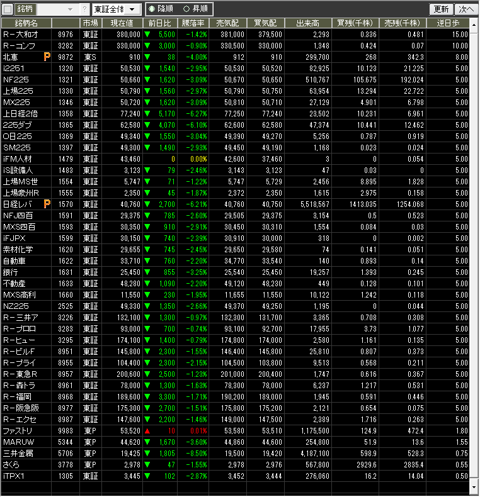Screen dimensions: 480x497
Task: Click the orange P icon beside 北恵
Action: pyautogui.click(x=47, y=57)
